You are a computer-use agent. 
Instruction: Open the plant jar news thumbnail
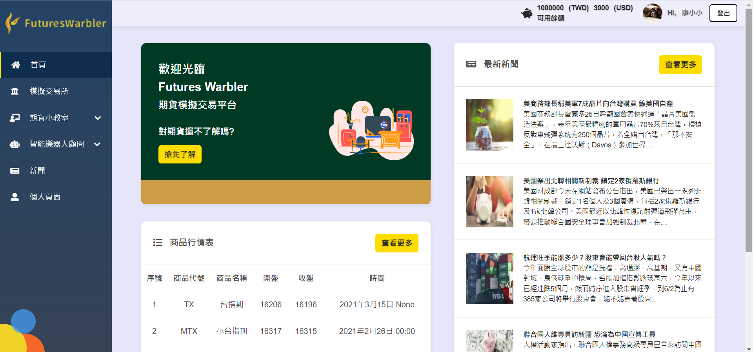(489, 125)
